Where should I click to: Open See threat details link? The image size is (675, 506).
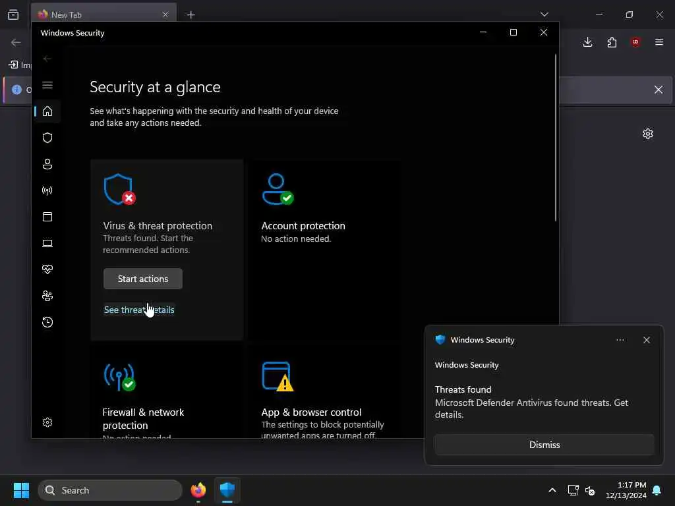click(139, 310)
